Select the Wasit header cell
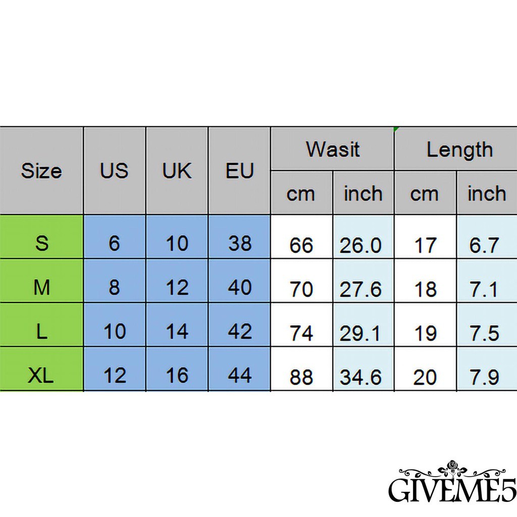 click(x=332, y=149)
